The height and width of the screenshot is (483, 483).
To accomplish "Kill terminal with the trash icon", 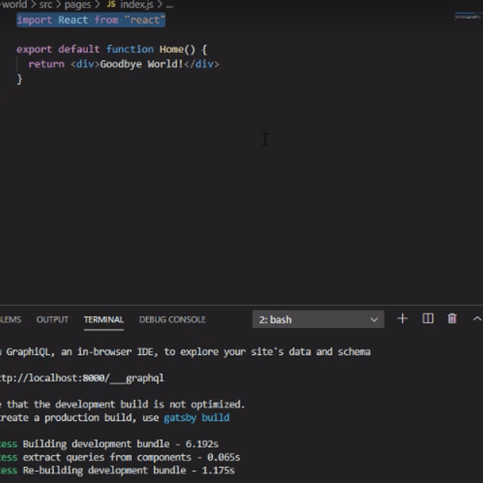I will click(x=452, y=319).
